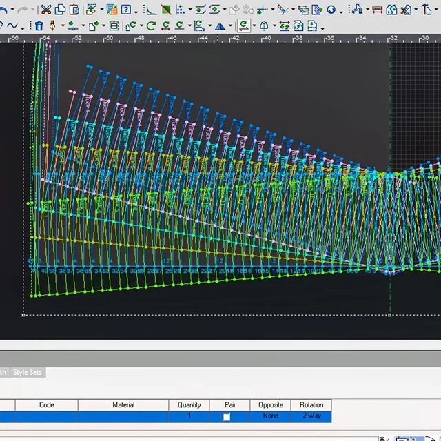441x441 pixels.
Task: Click the Quantity column header
Action: pos(189,405)
